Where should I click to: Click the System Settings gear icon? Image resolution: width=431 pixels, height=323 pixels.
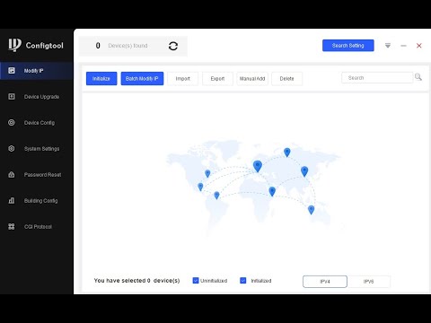[x=12, y=148]
